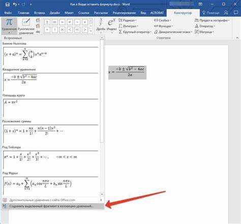This screenshot has height=224, width=241.
Task: Open the Крупный оператор dropdown
Action: [135, 32]
